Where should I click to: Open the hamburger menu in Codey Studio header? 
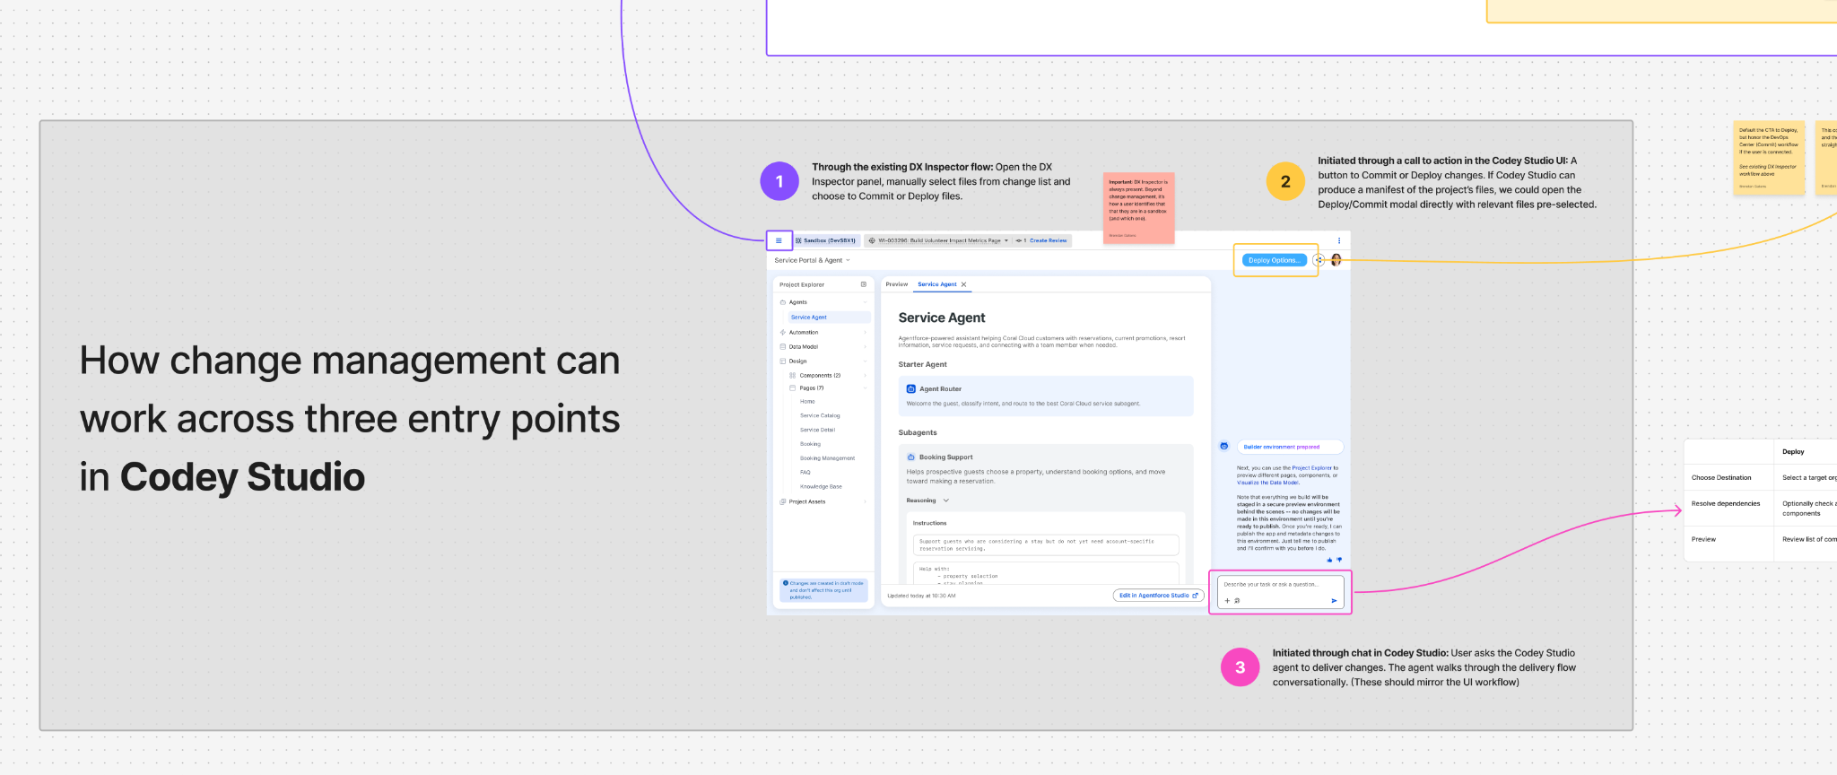pyautogui.click(x=779, y=240)
